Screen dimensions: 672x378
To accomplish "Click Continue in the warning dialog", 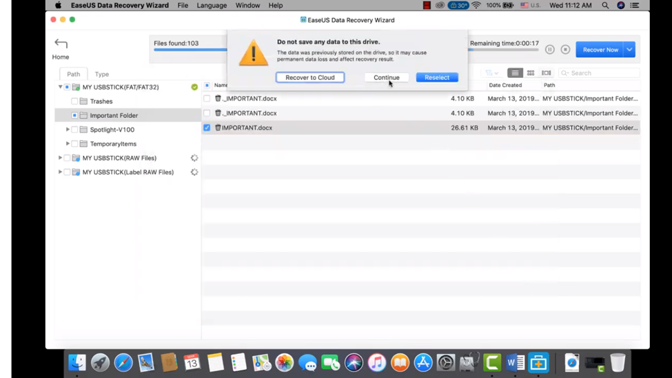I will [387, 77].
